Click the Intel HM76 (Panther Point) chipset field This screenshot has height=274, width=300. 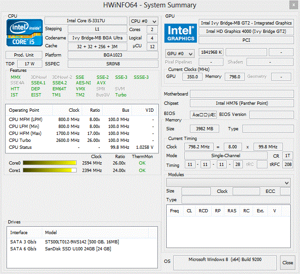pyautogui.click(x=242, y=103)
